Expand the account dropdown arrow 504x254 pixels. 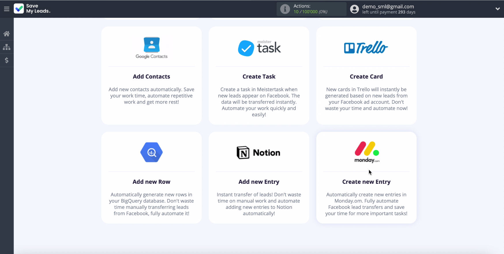tap(497, 9)
